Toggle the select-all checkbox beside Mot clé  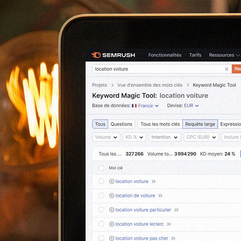pyautogui.click(x=101, y=168)
